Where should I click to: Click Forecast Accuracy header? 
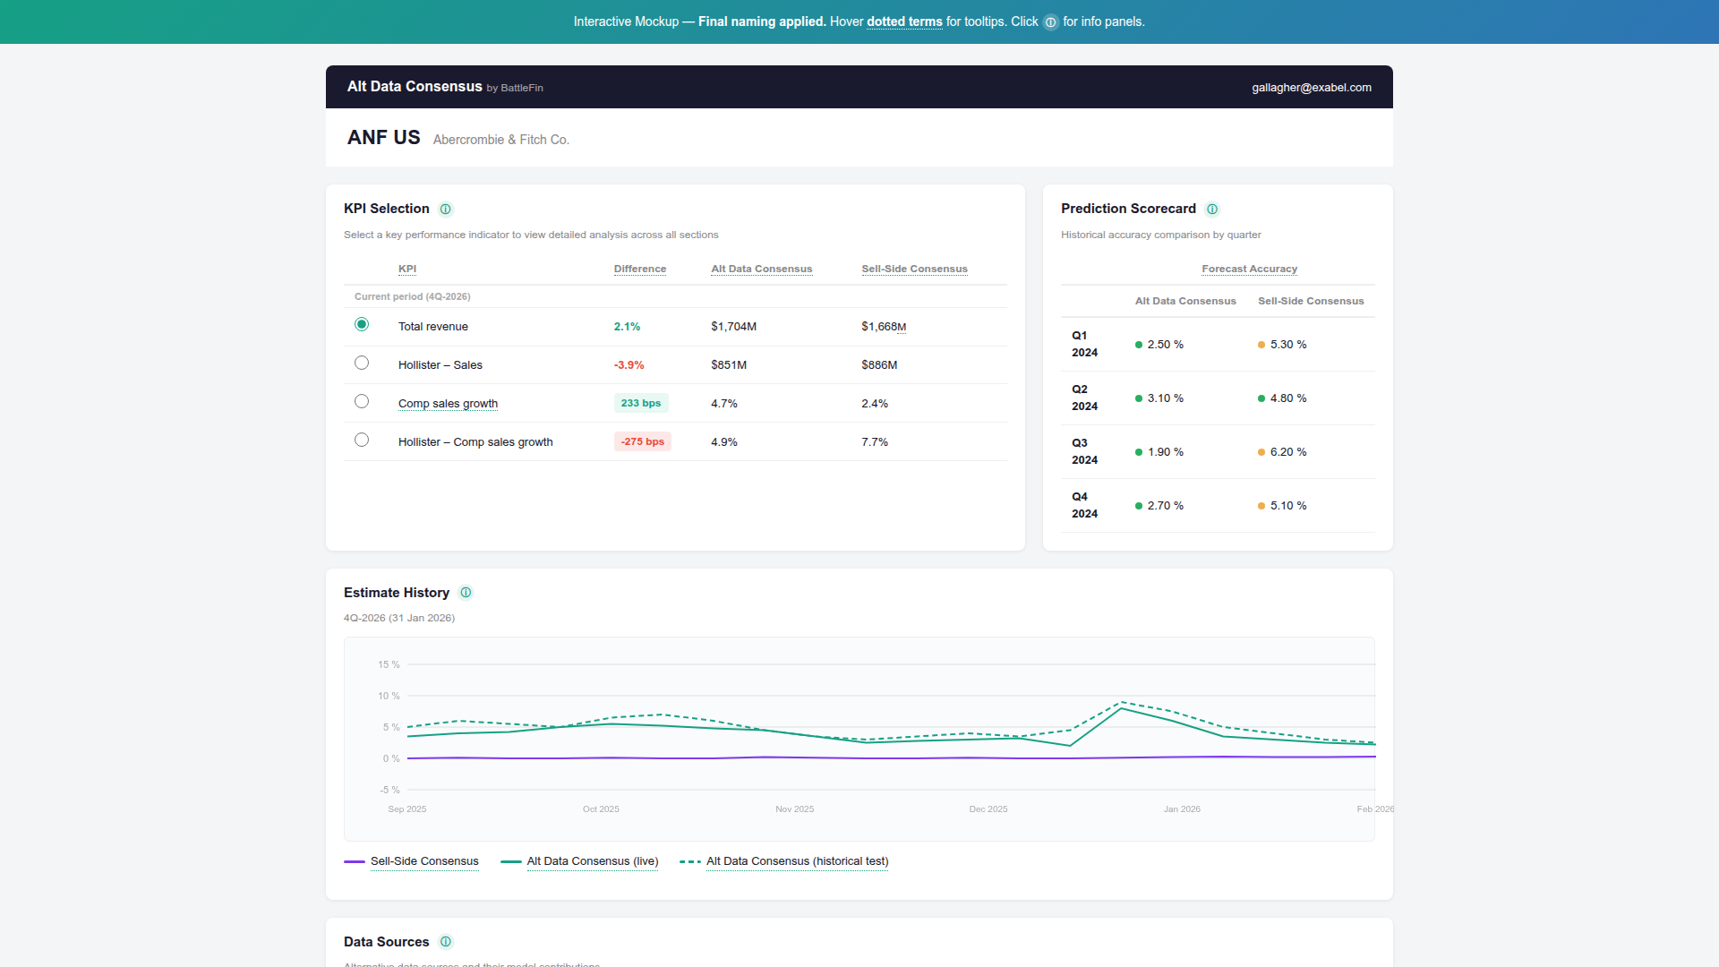point(1249,269)
